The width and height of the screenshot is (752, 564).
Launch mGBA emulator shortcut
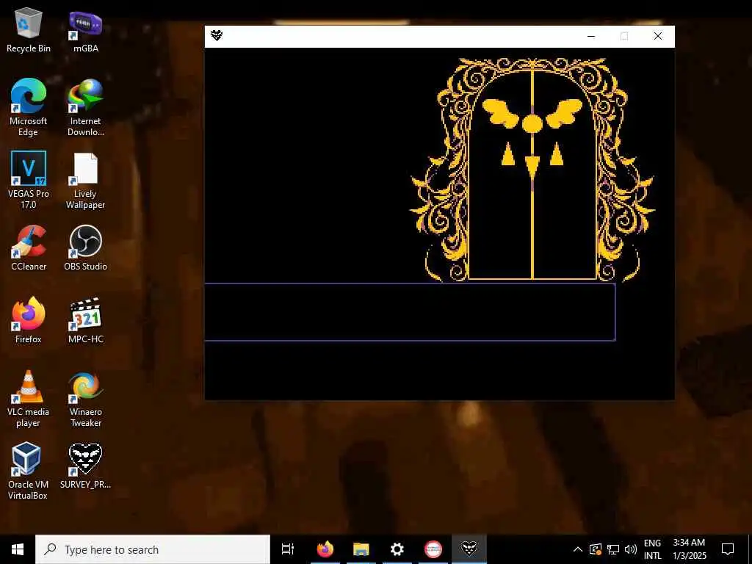[x=85, y=31]
